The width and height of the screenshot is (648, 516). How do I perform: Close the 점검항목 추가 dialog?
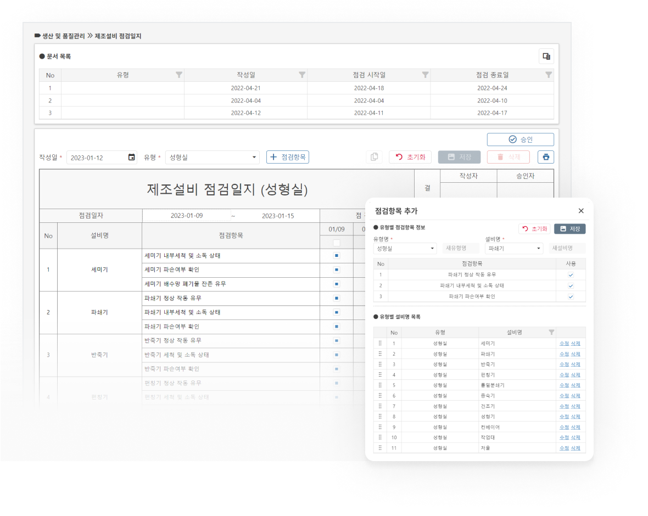tap(581, 211)
